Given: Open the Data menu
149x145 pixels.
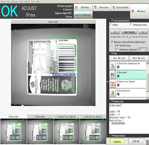Looking at the screenshot, I should [x=21, y=2].
